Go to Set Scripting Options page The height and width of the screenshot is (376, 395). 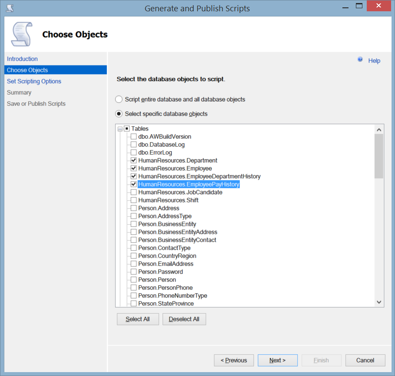[x=34, y=82]
